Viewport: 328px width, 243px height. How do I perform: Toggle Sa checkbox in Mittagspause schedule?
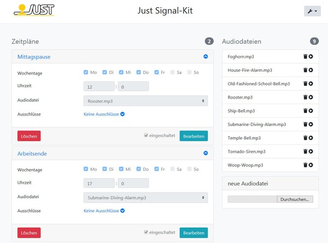172,72
